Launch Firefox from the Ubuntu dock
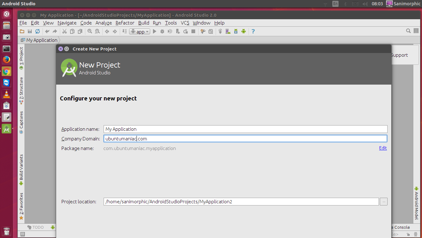This screenshot has height=238, width=422. (7, 60)
